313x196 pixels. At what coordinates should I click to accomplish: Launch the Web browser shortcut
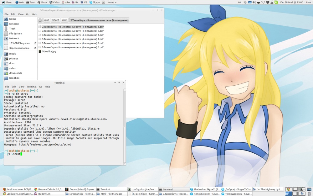(19, 2)
